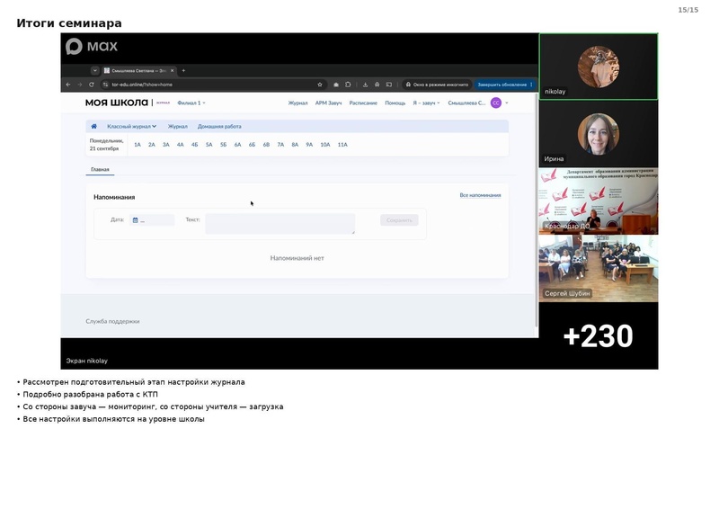Expand the Я – завуч role dropdown
Screen dimensions: 719x509
(x=426, y=103)
